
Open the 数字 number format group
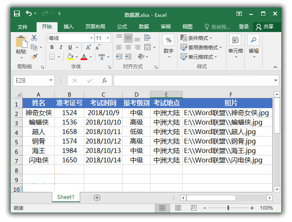pyautogui.click(x=168, y=46)
